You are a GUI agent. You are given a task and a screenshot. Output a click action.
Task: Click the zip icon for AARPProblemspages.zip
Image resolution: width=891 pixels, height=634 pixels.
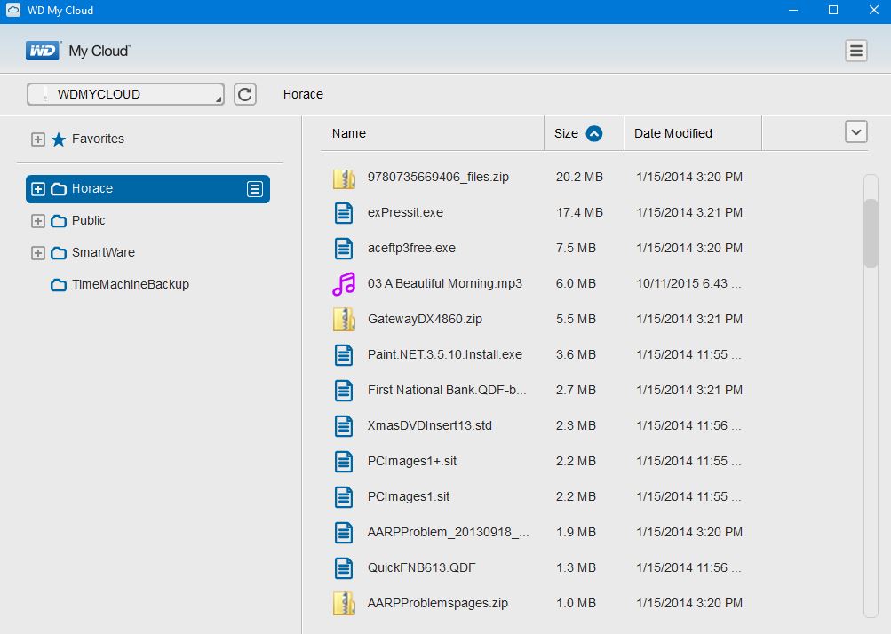pos(344,604)
